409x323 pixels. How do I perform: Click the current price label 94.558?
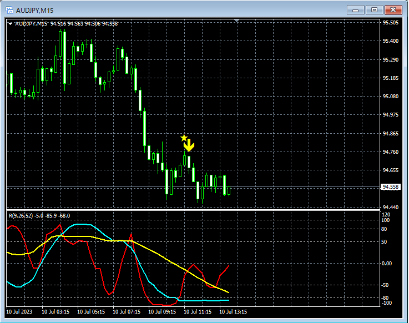click(391, 187)
